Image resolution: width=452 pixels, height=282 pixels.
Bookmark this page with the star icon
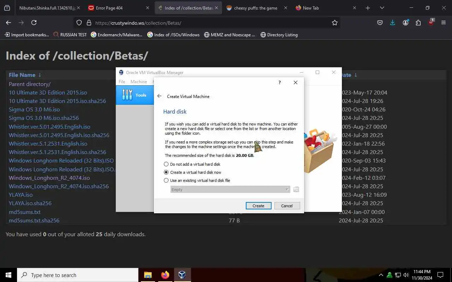click(x=335, y=23)
